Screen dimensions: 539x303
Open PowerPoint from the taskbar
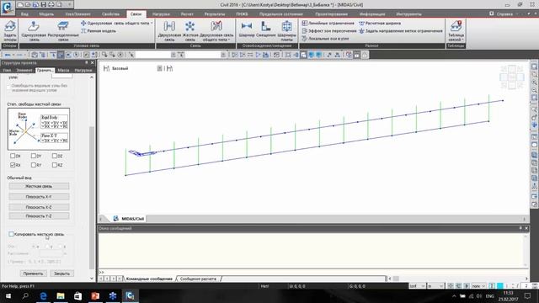coord(95,295)
